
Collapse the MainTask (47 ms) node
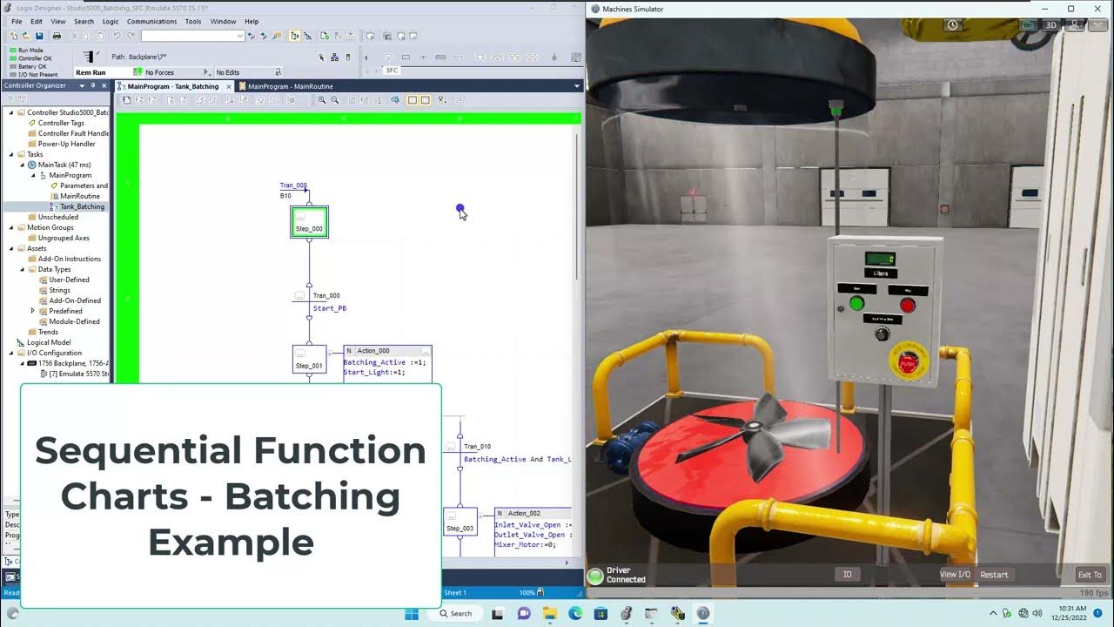pyautogui.click(x=23, y=165)
